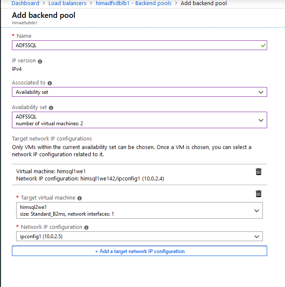Show info tooltip next to Availability set label
The height and width of the screenshot is (287, 285).
coord(51,108)
